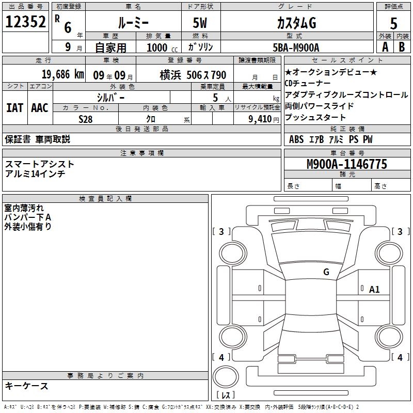Select 両側パワースライド line
Image resolution: width=413 pixels, height=413 pixels.
click(x=319, y=106)
